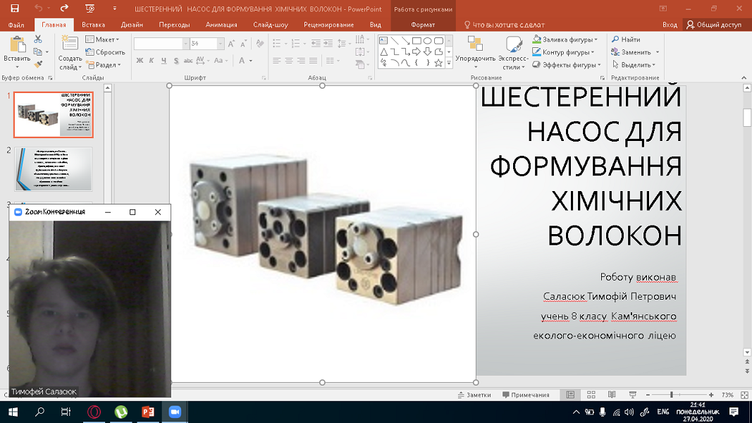This screenshot has width=752, height=423.
Task: Fit slide to current window icon
Action: [x=744, y=395]
